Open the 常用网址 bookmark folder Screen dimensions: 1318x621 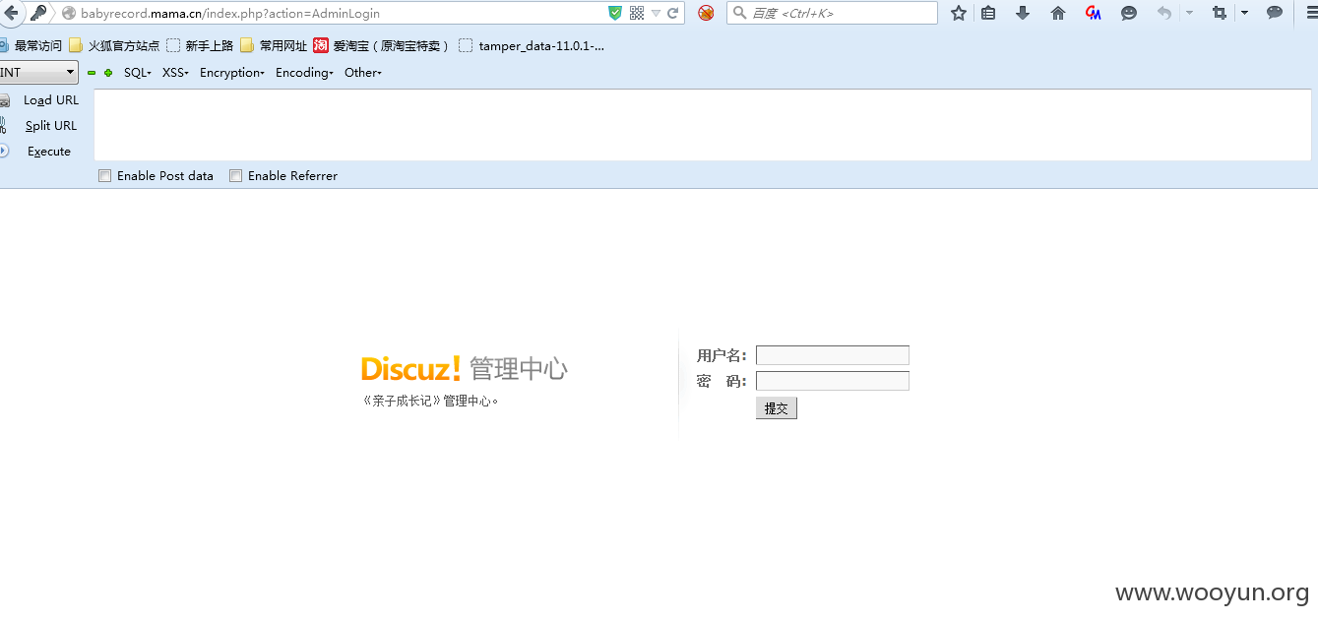(274, 45)
